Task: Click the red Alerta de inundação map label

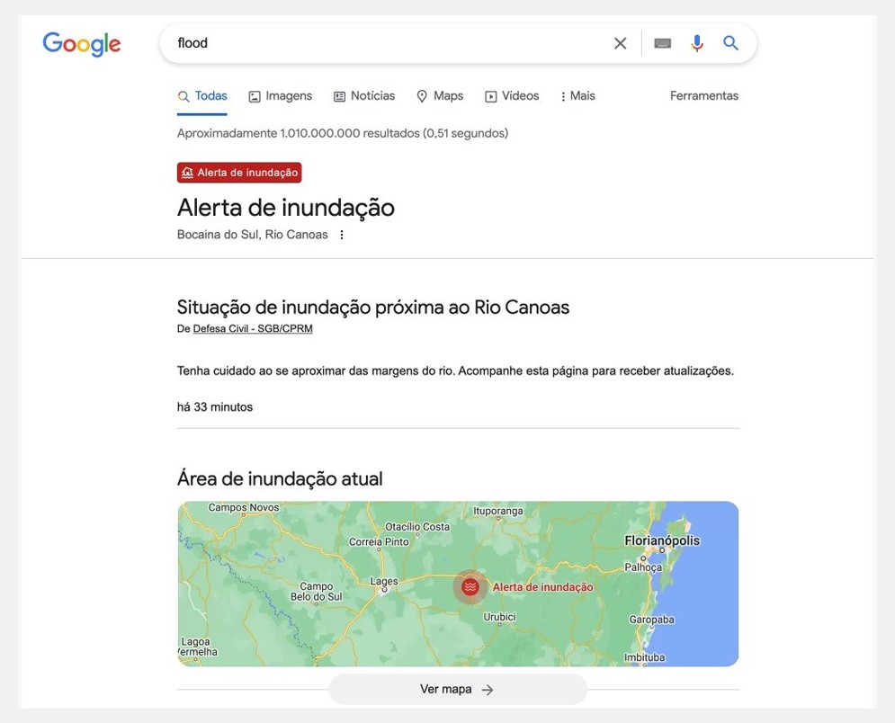Action: pyautogui.click(x=542, y=587)
